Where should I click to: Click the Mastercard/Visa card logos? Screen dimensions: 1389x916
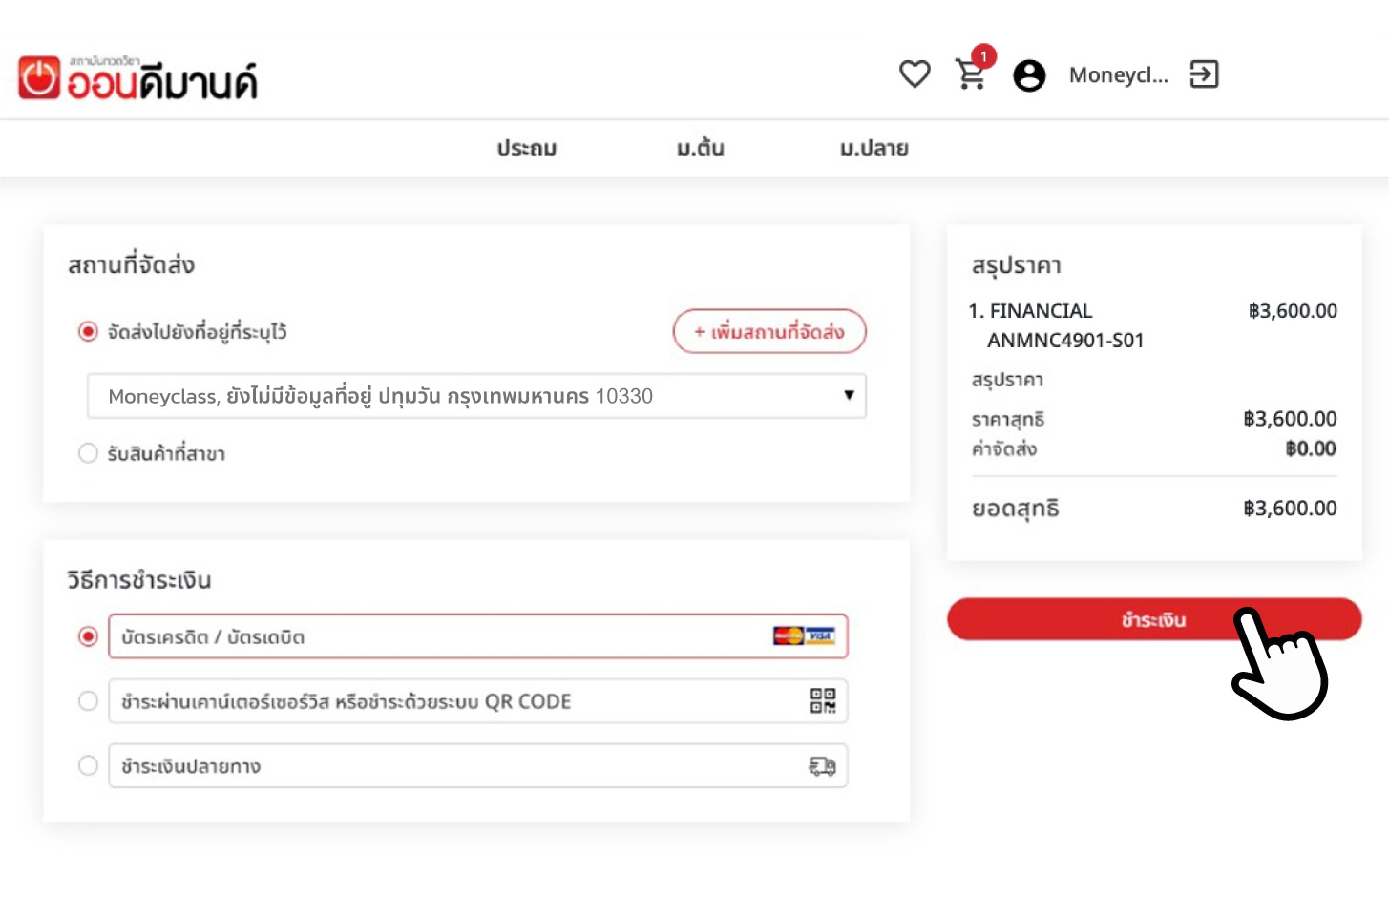coord(804,636)
